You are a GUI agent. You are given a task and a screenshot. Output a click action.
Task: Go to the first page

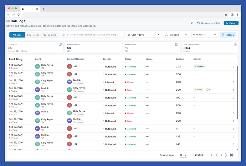(x=211, y=155)
